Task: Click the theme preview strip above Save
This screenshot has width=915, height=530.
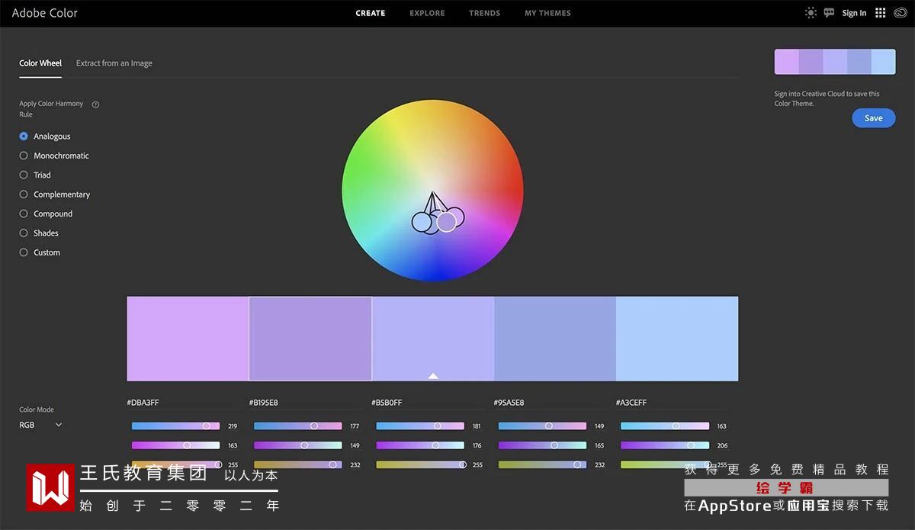Action: (x=835, y=62)
